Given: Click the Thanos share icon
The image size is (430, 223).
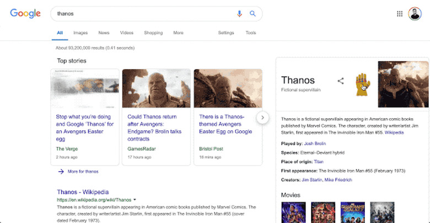Looking at the screenshot, I should point(341,81).
